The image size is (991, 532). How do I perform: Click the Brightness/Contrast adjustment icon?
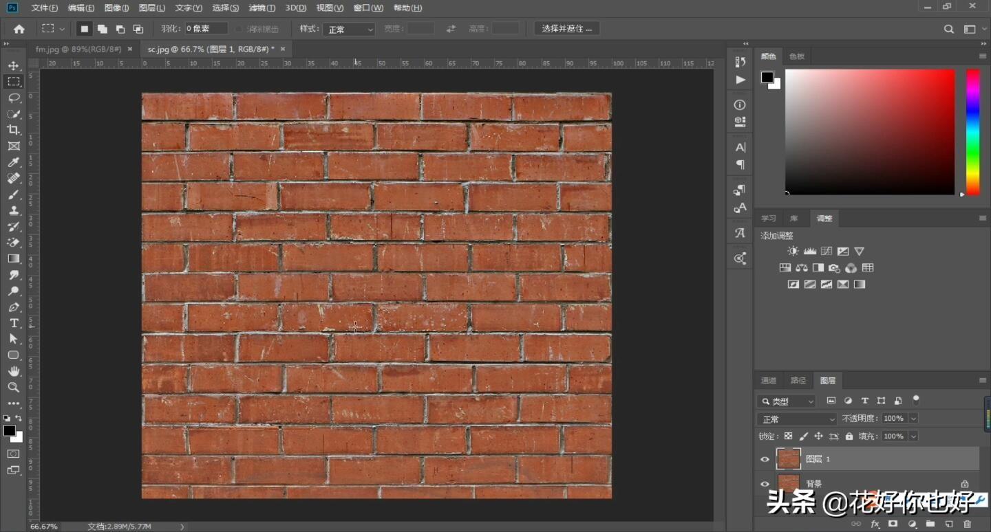click(793, 252)
